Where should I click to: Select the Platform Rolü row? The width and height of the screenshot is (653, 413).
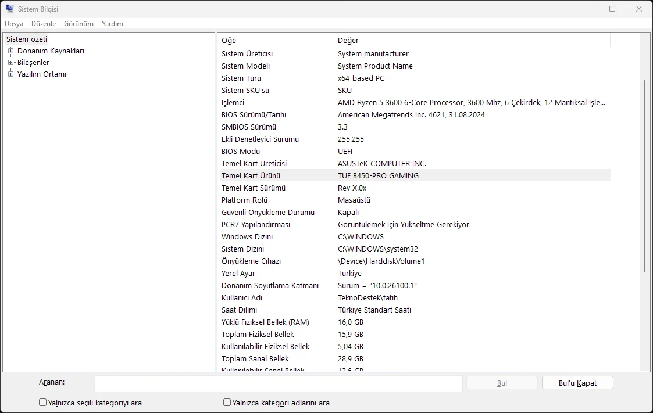coord(415,200)
